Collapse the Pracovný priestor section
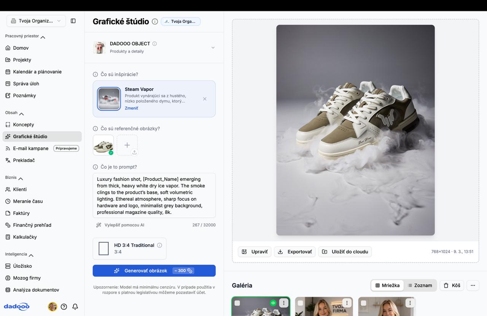The height and width of the screenshot is (316, 487). [x=43, y=37]
